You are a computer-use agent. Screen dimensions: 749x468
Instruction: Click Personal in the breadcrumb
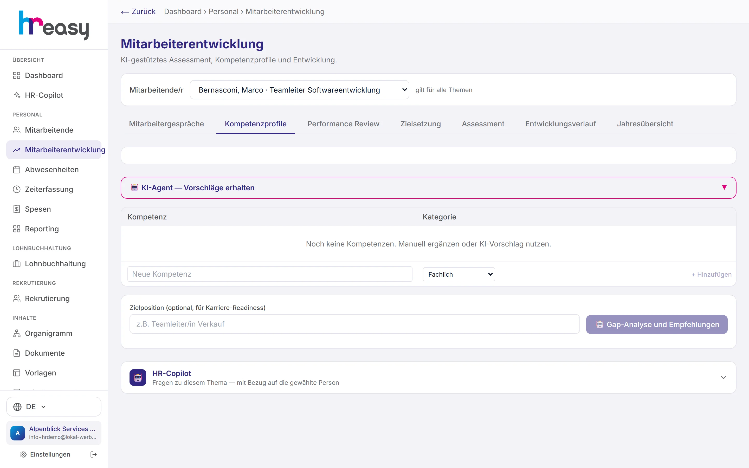[x=223, y=11]
